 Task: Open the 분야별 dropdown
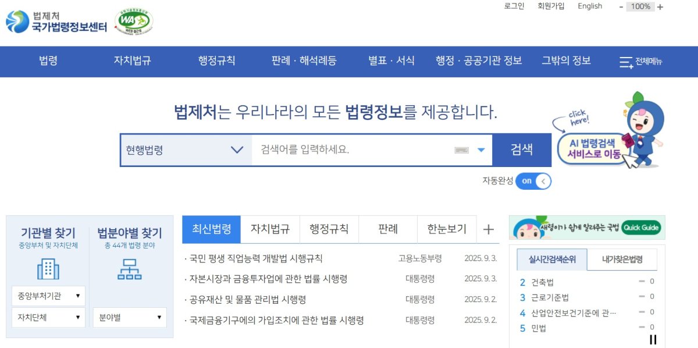(x=130, y=318)
